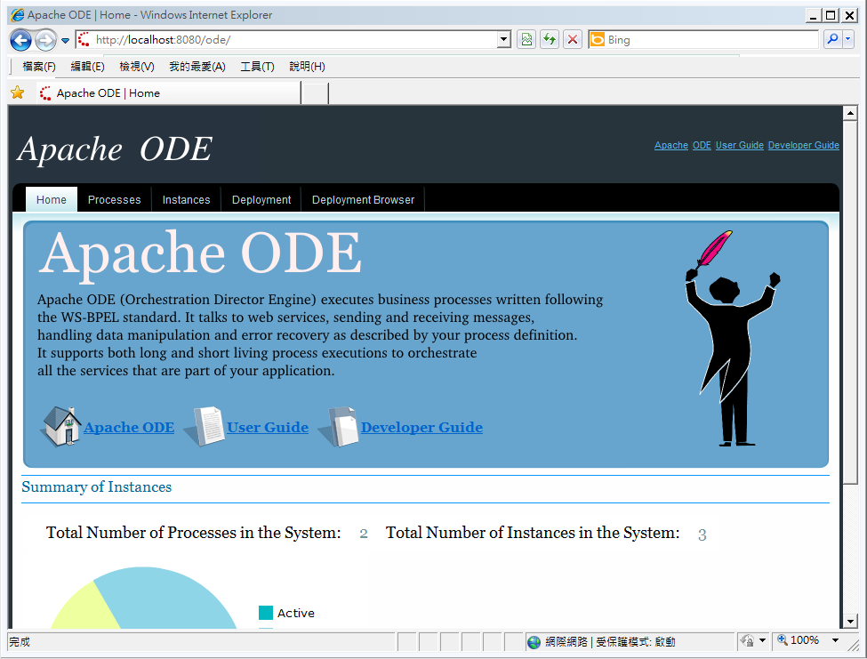Click the conductor with feather image

[x=732, y=338]
